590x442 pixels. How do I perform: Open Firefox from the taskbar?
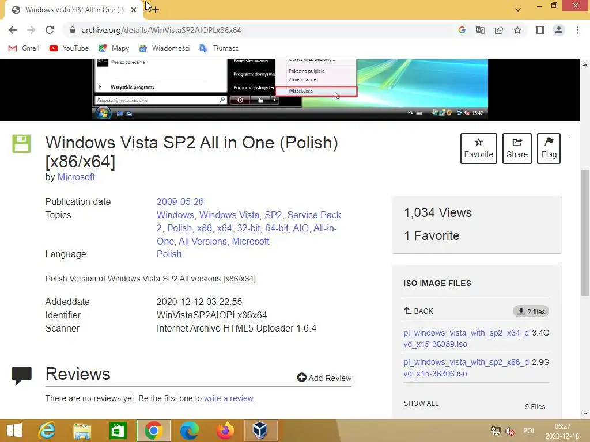tap(225, 430)
